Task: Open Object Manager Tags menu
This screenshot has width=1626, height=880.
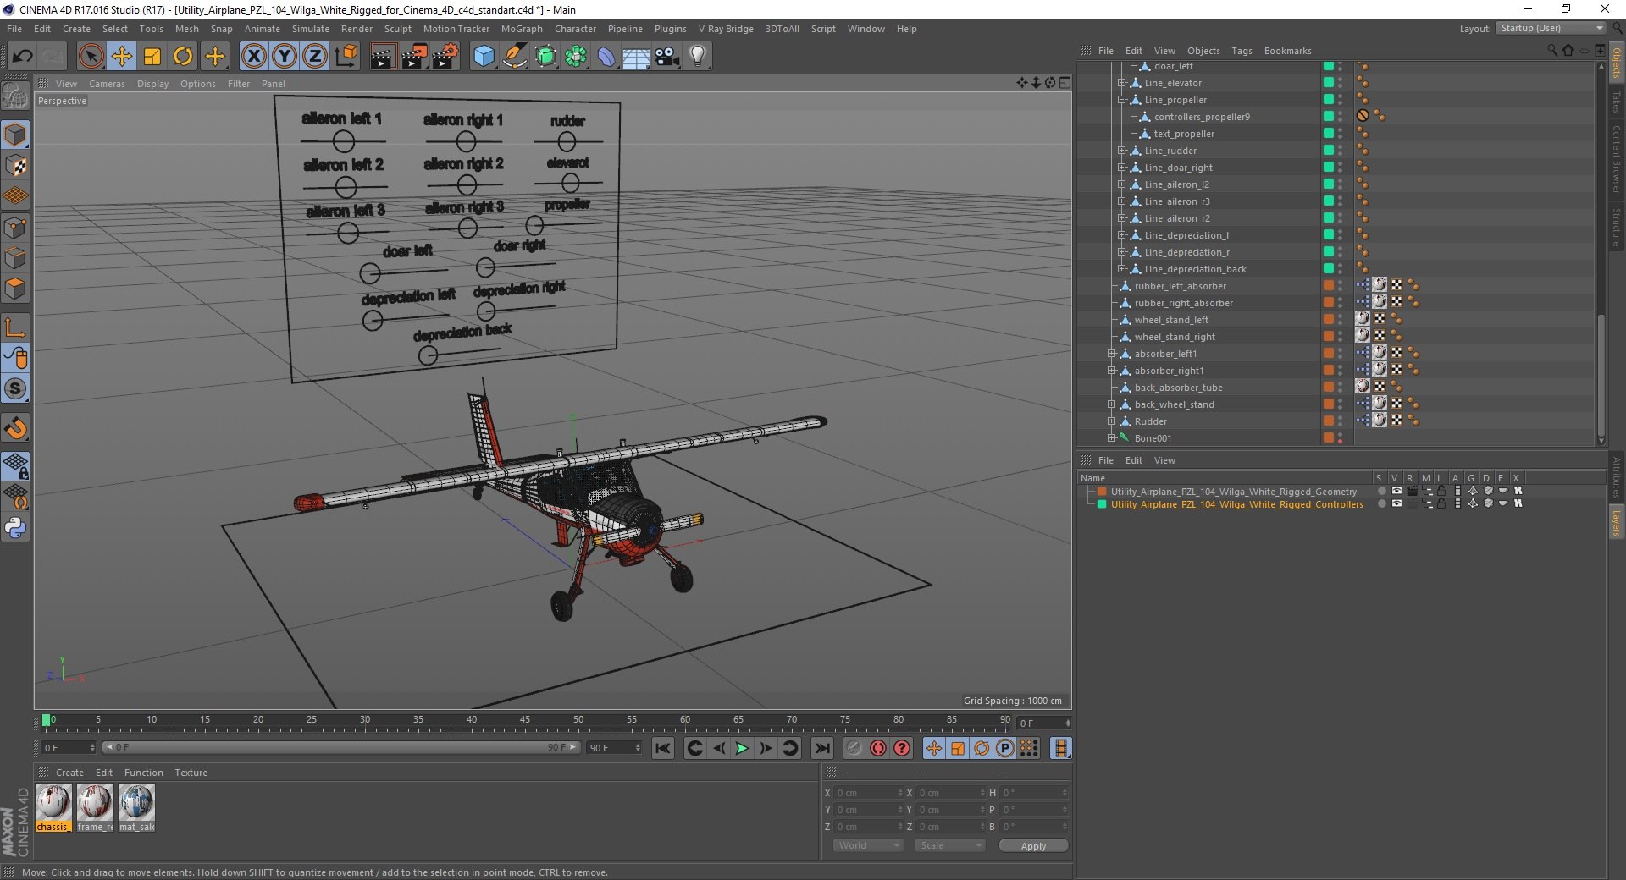Action: 1242,51
